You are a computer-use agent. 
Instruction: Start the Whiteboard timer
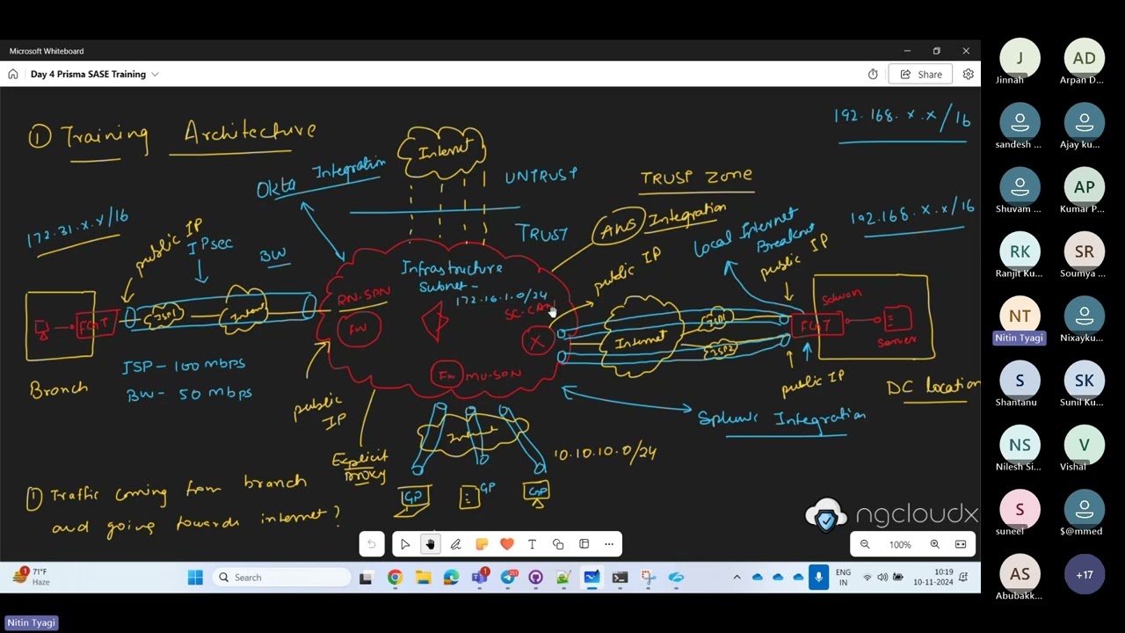[873, 74]
